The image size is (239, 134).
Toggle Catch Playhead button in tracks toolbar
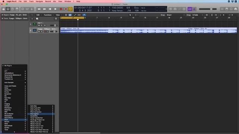click(84, 15)
